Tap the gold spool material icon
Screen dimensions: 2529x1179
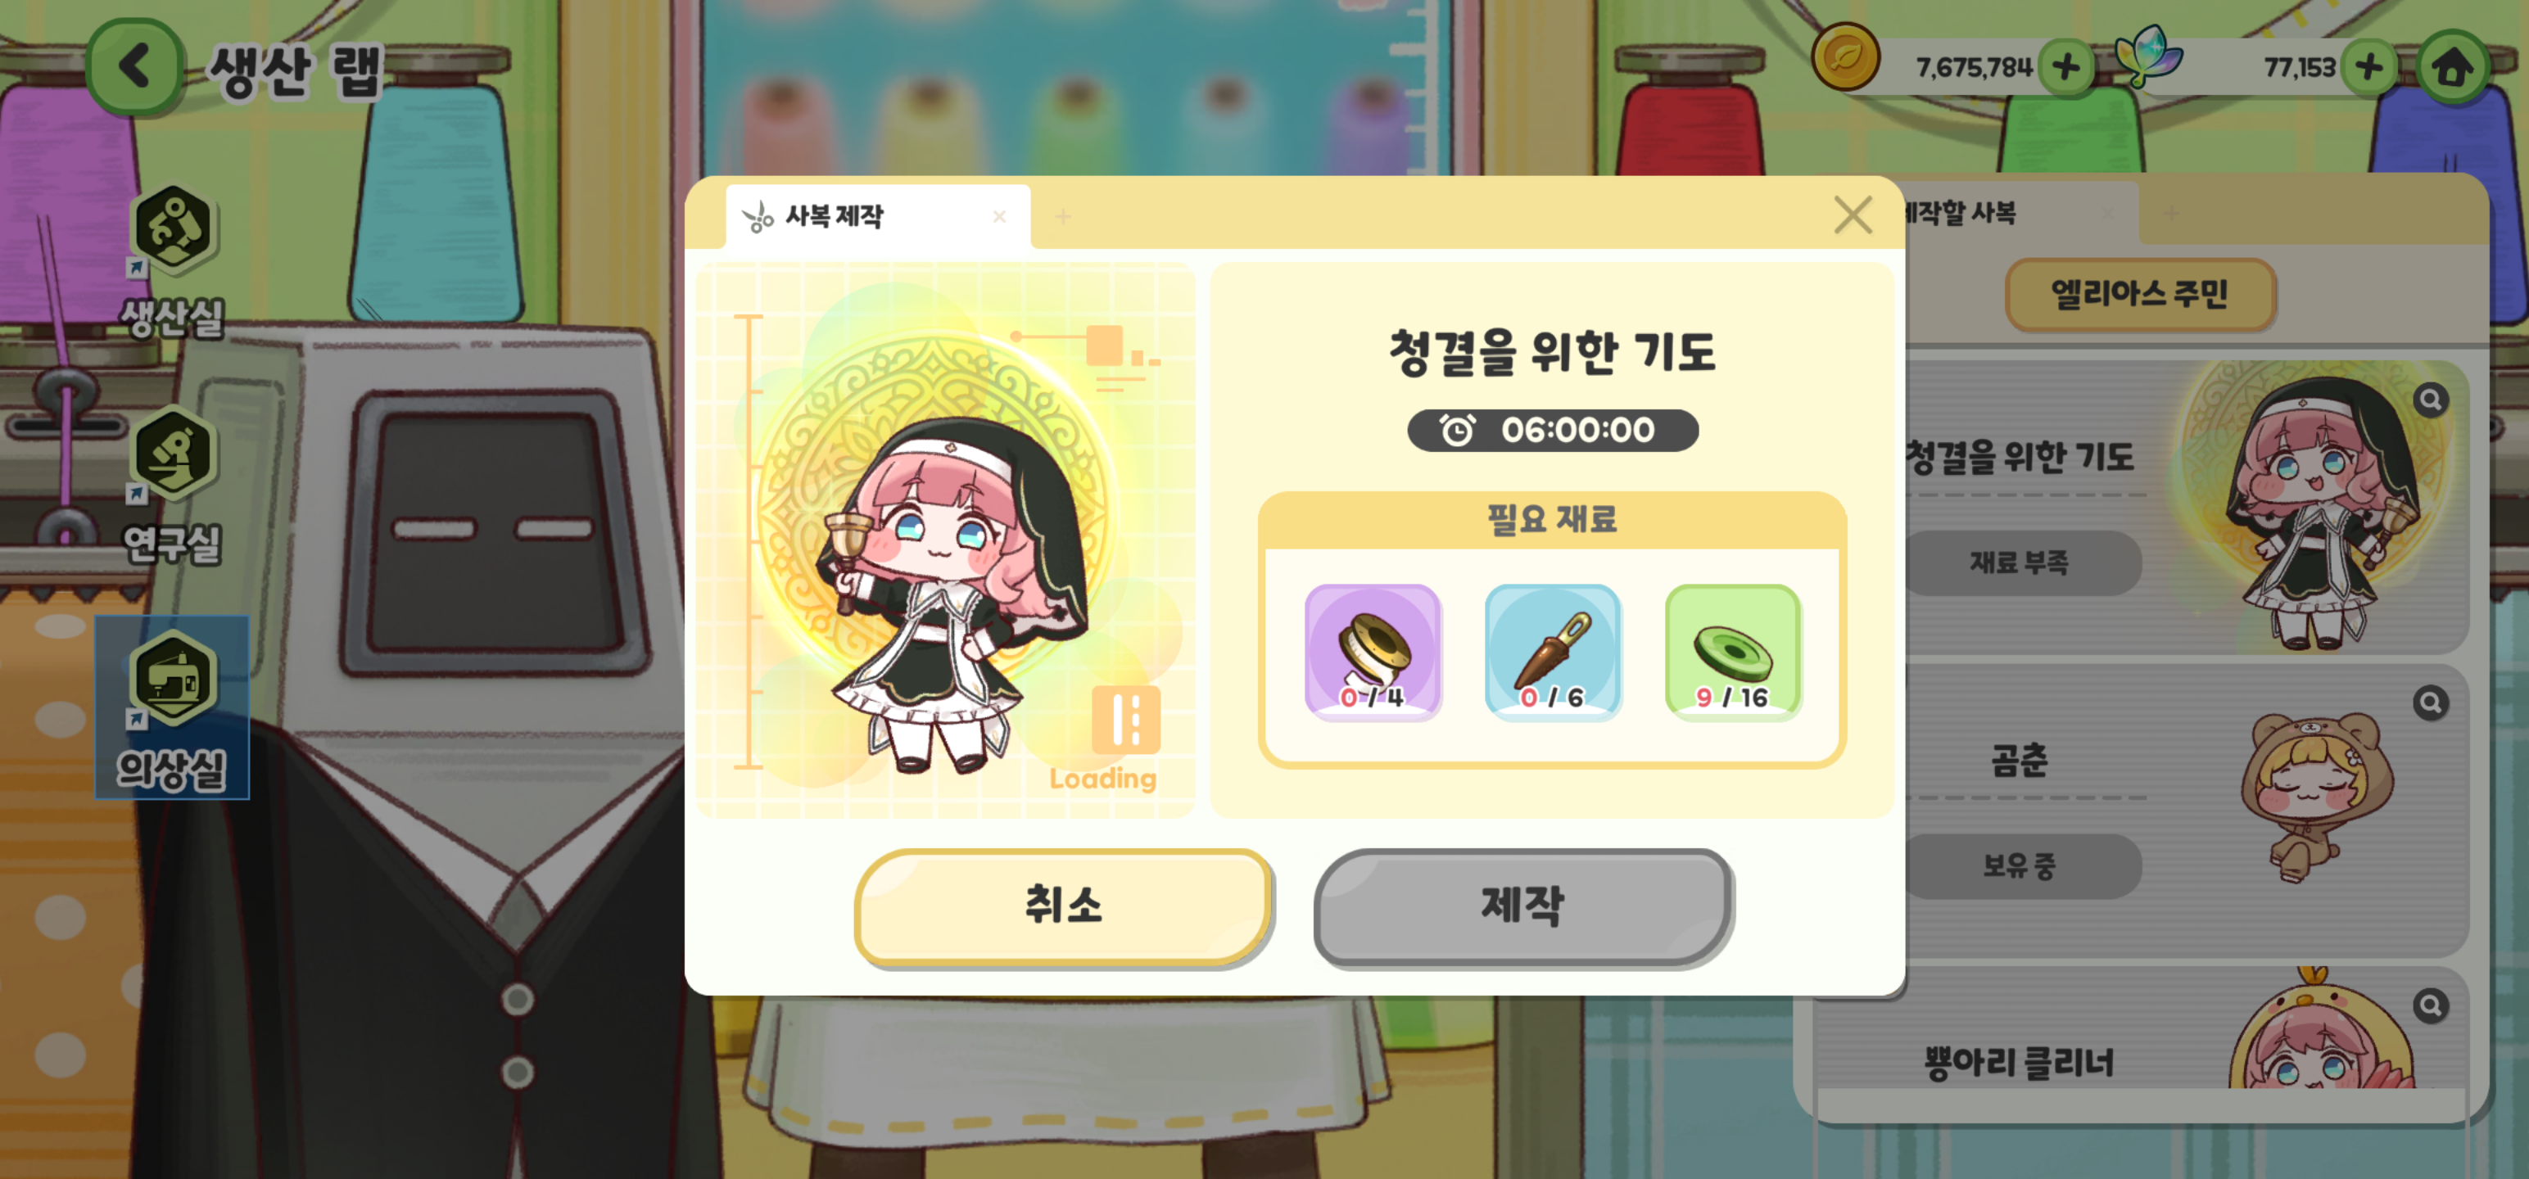(x=1373, y=652)
